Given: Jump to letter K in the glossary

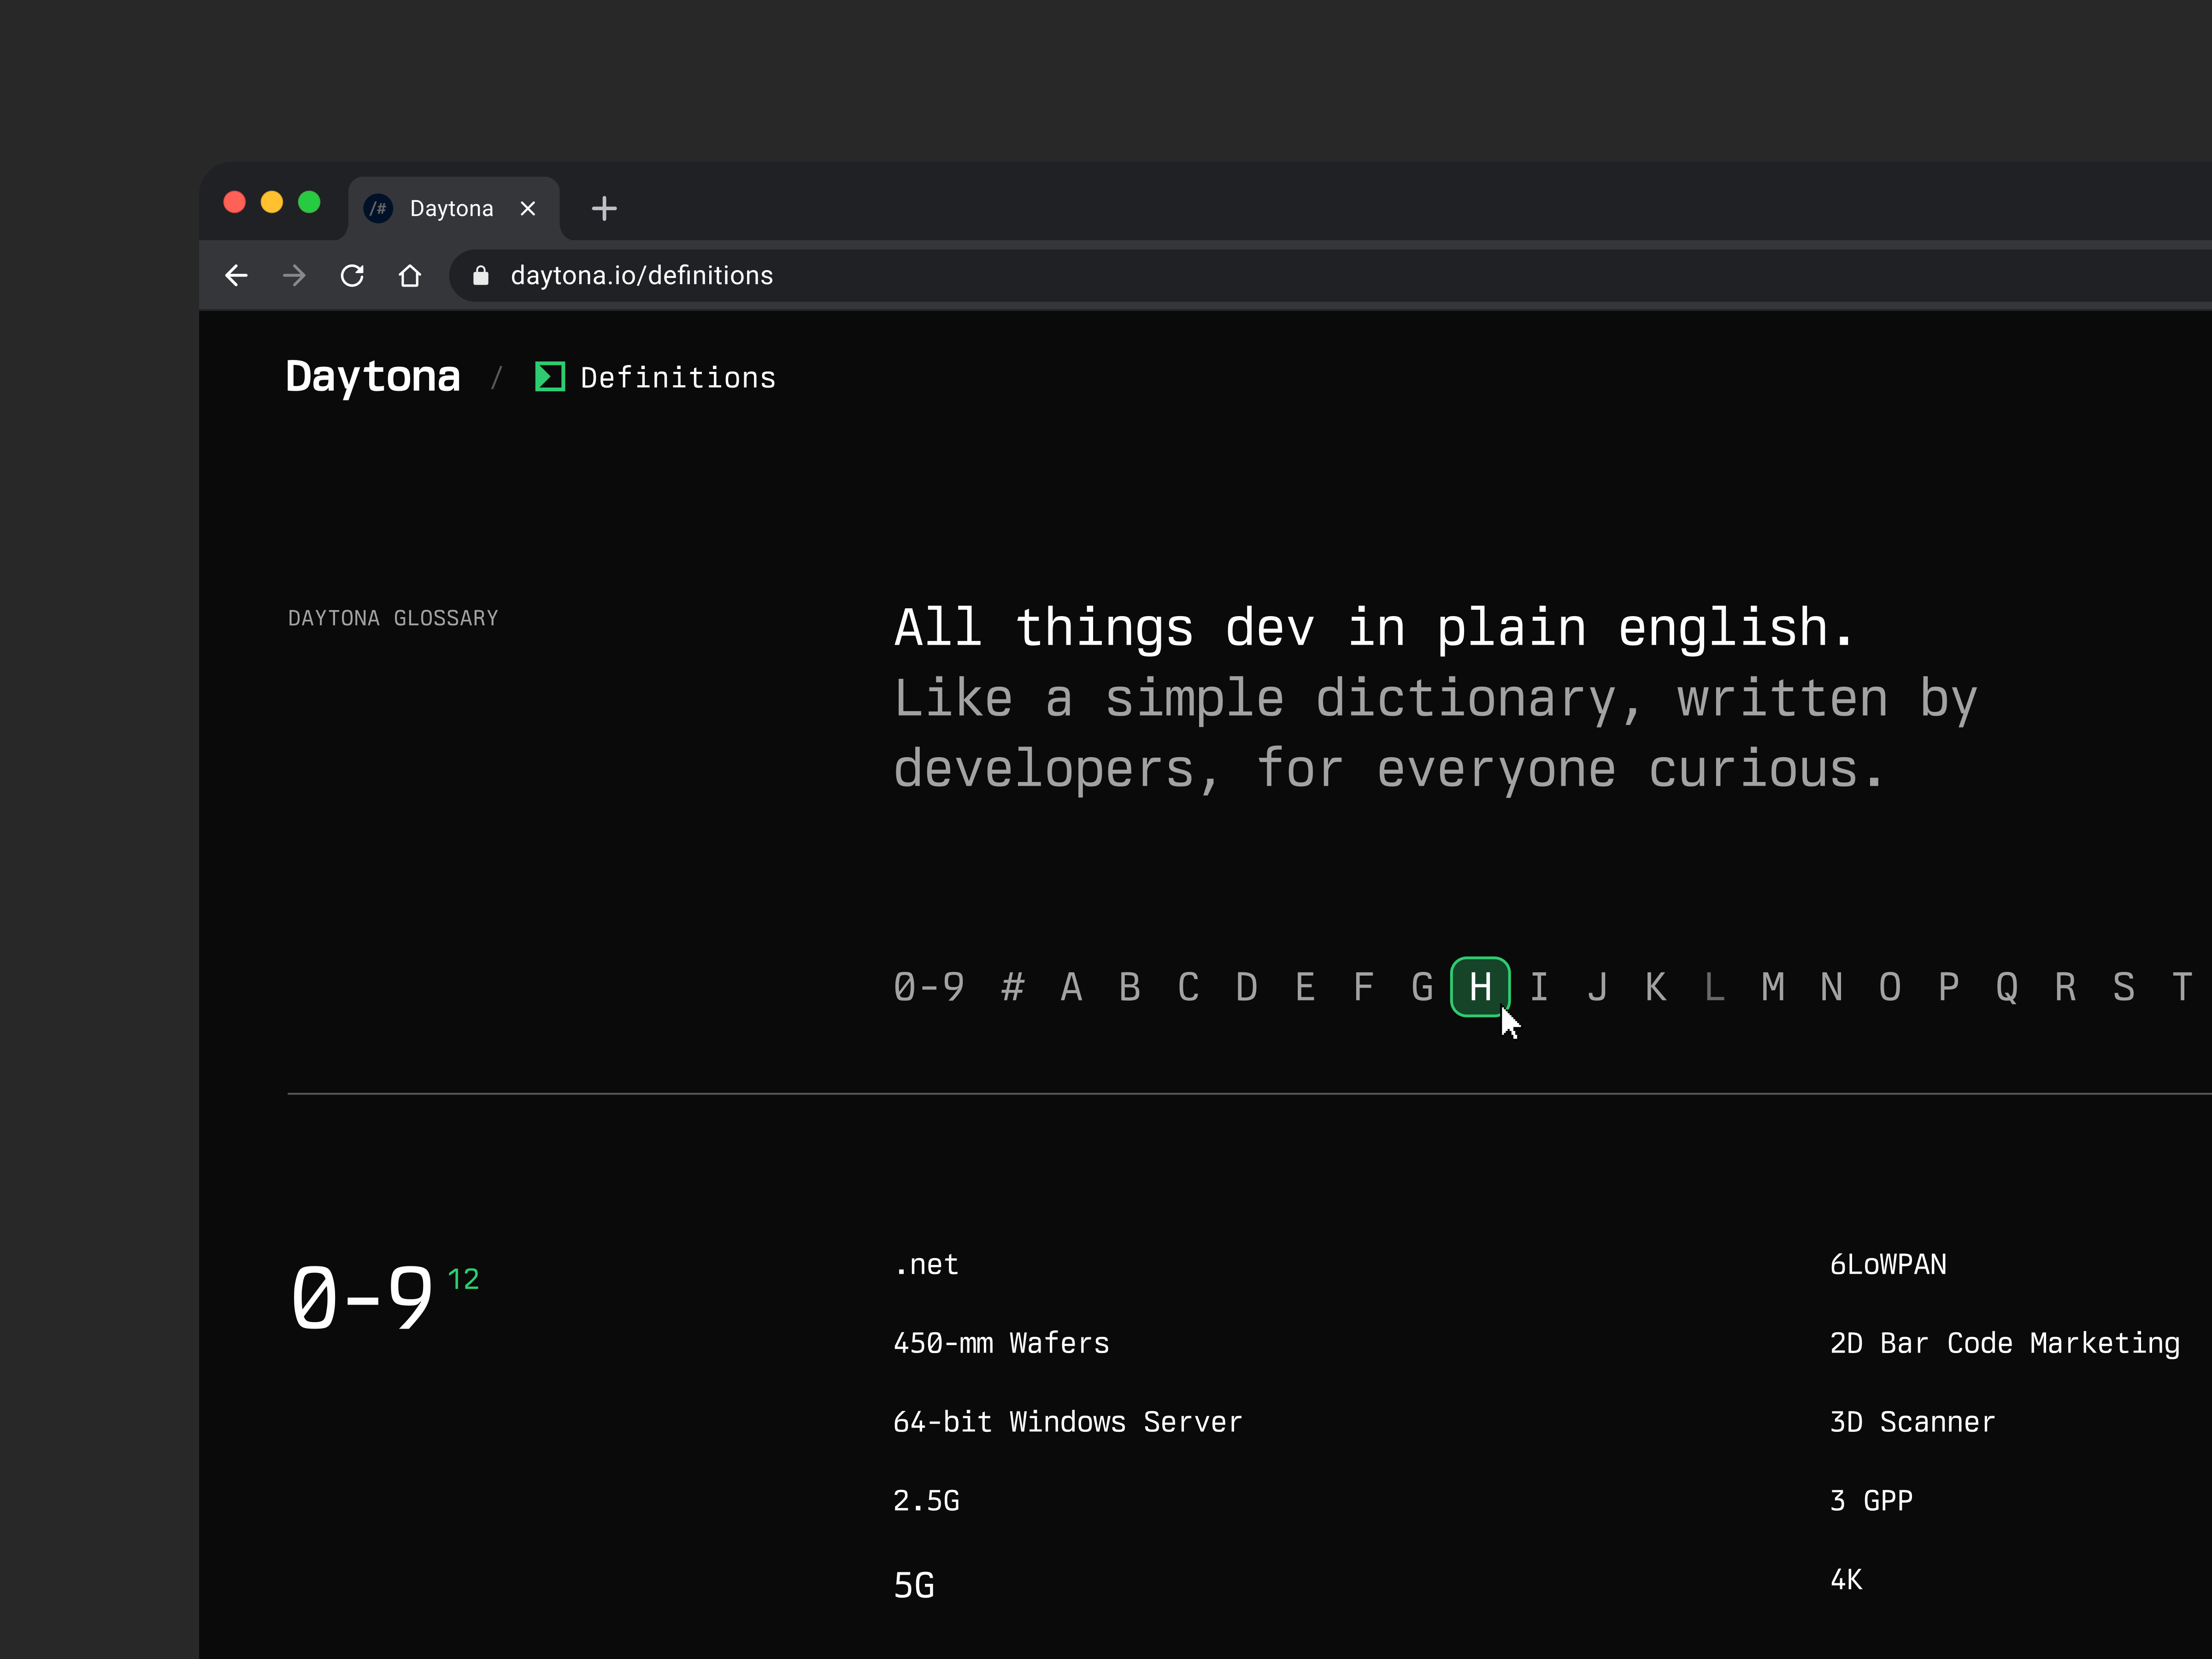Looking at the screenshot, I should click(1656, 987).
